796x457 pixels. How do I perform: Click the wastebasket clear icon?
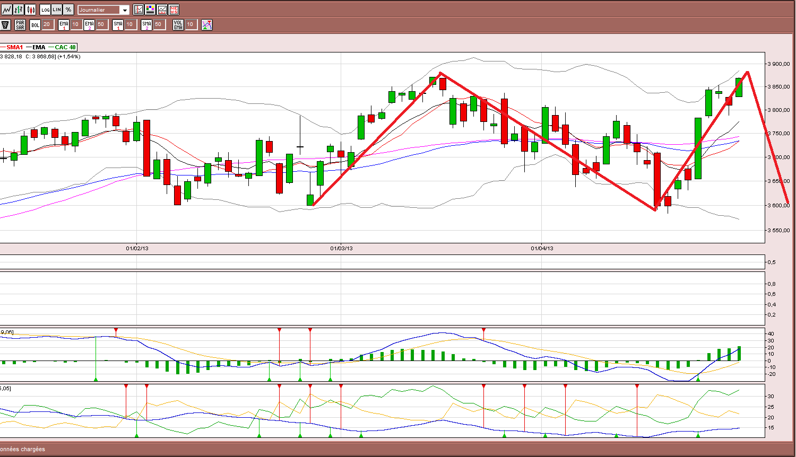coord(5,24)
